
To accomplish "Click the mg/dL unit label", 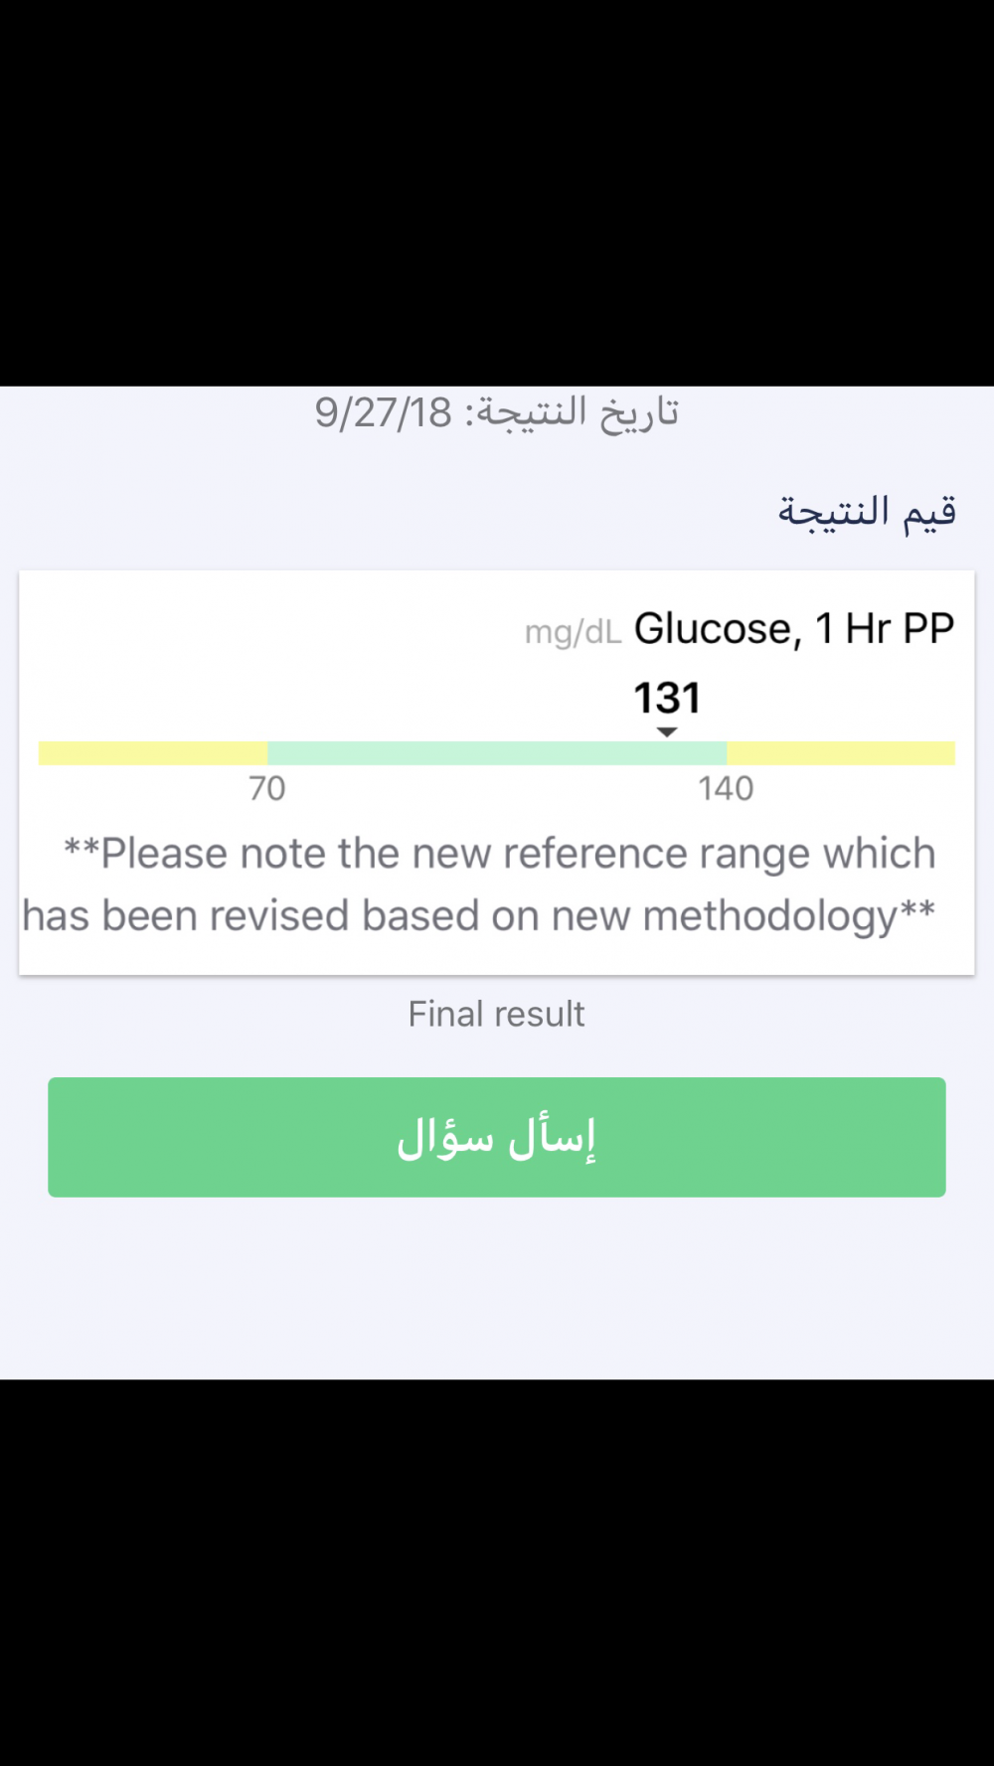I will coord(573,632).
